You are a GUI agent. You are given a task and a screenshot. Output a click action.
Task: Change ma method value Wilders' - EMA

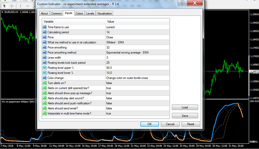point(138,43)
